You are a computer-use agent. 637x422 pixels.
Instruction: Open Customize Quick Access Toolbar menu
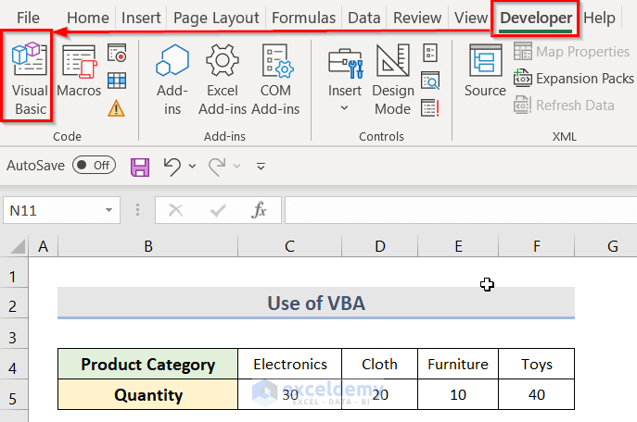click(x=261, y=167)
